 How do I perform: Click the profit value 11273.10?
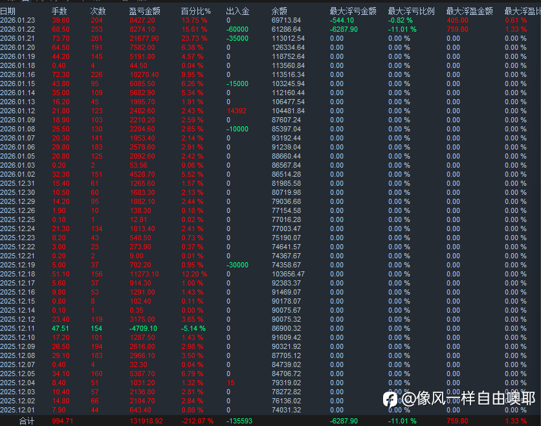pos(144,274)
